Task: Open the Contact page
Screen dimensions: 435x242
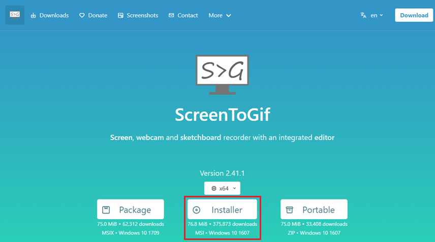Action: 183,16
